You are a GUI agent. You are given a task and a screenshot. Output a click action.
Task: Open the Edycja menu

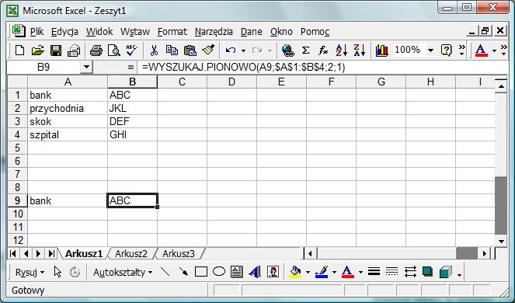64,32
